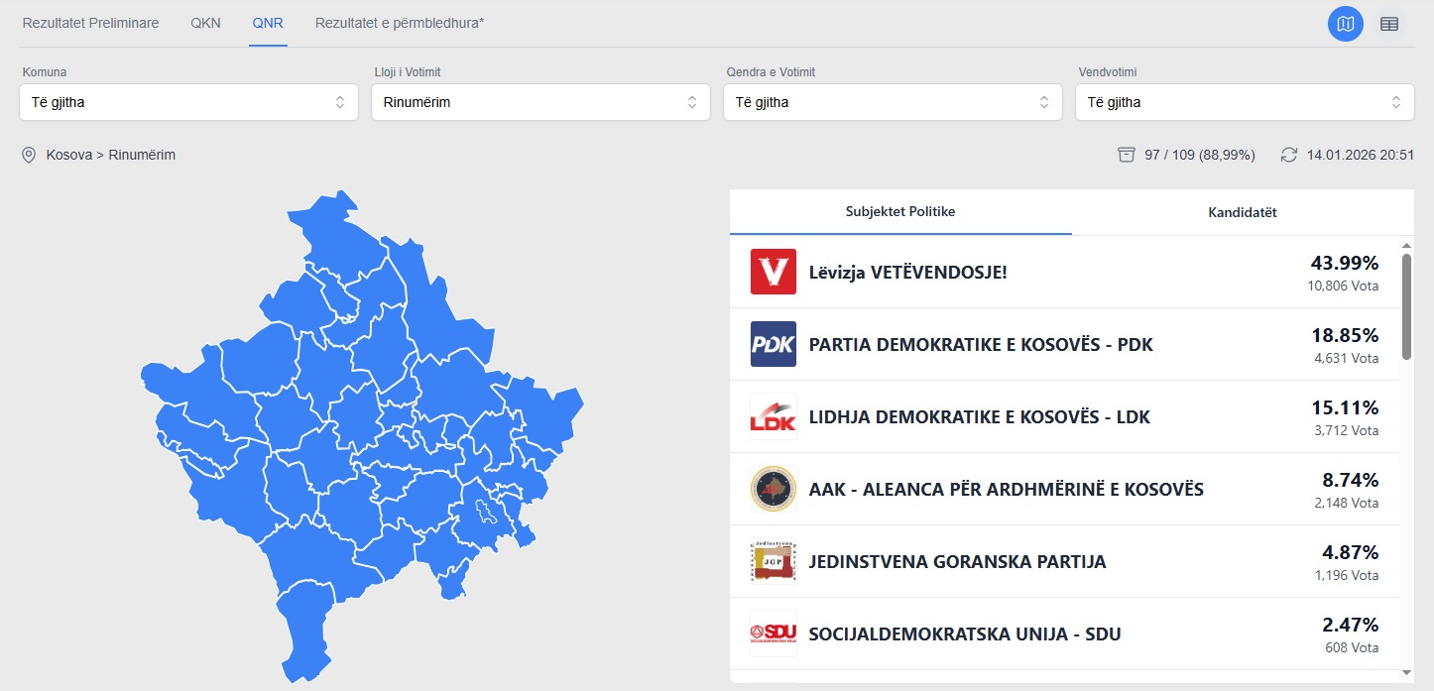The height and width of the screenshot is (691, 1434).
Task: Click the Vetëvendosje party logo
Action: tap(773, 272)
